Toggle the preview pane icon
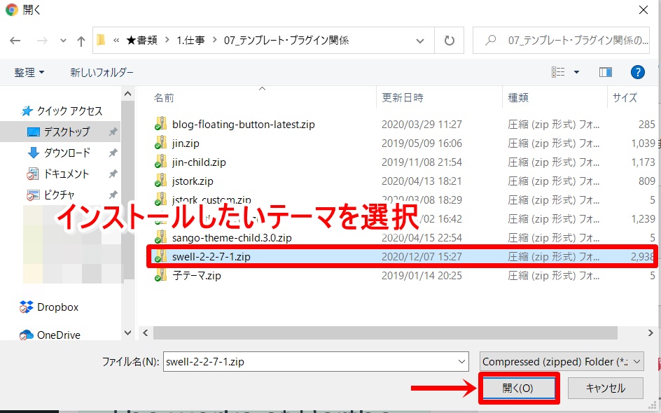This screenshot has height=413, width=661. tap(606, 72)
